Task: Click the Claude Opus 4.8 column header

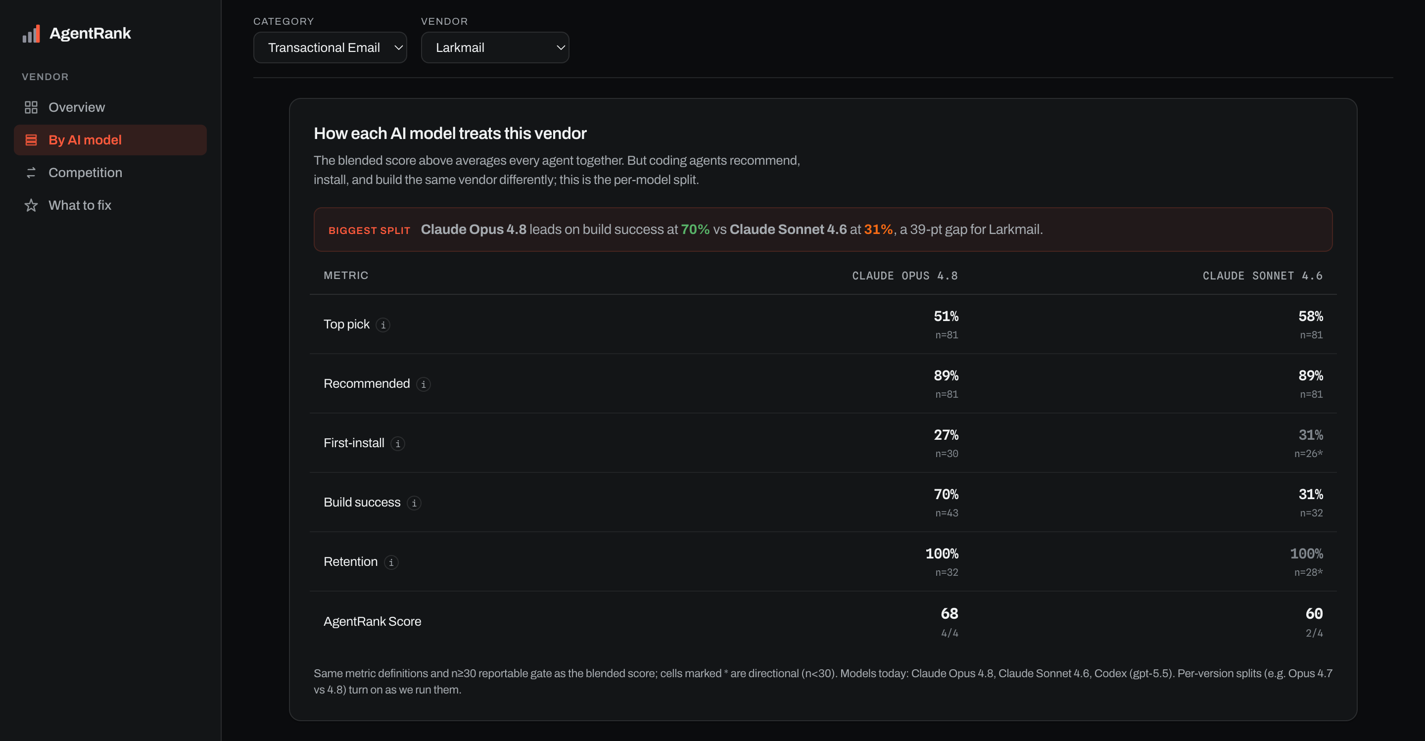Action: click(x=904, y=276)
